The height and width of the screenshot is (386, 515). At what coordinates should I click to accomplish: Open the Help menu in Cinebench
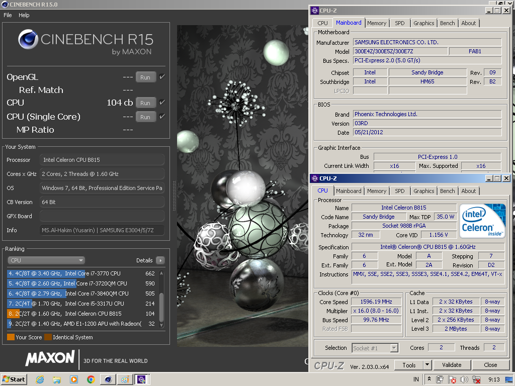coord(24,15)
